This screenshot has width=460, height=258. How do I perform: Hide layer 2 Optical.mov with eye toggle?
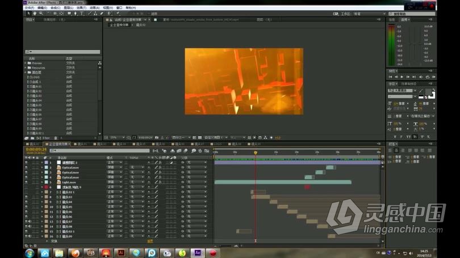coord(26,167)
